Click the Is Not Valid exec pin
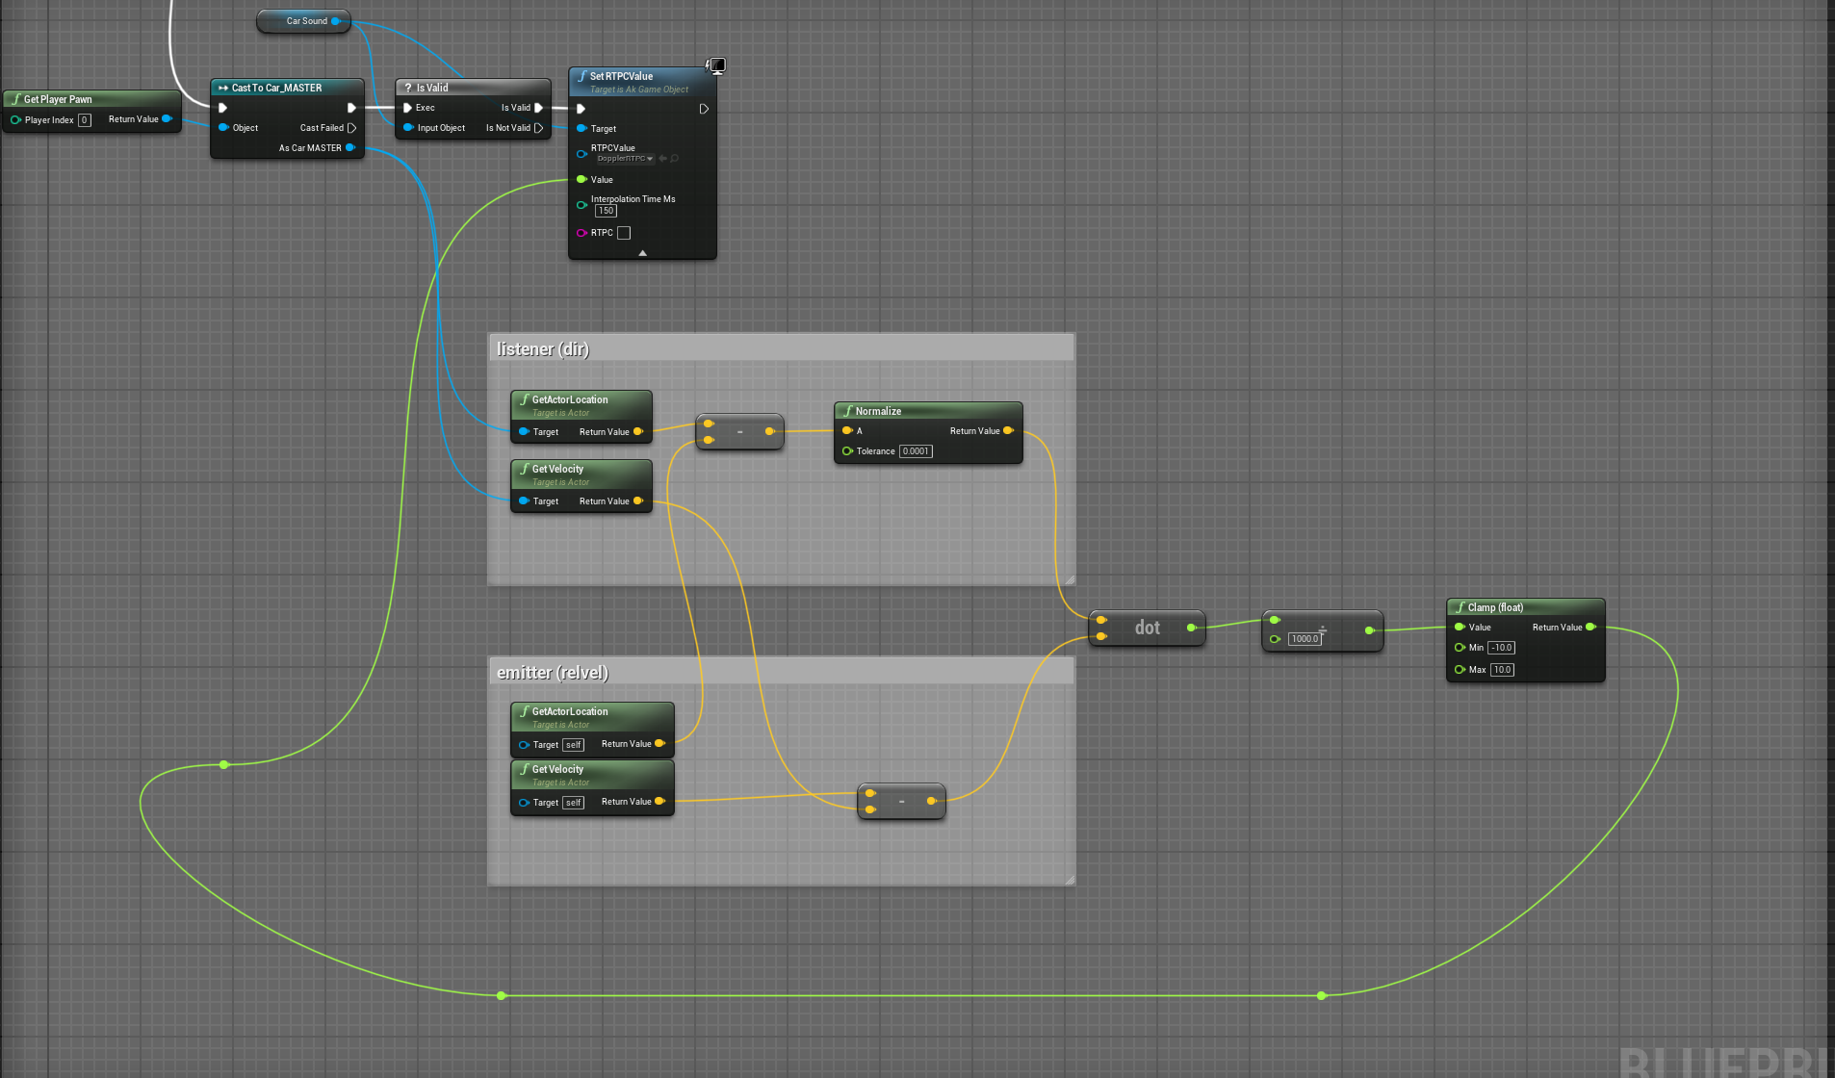 pyautogui.click(x=538, y=128)
